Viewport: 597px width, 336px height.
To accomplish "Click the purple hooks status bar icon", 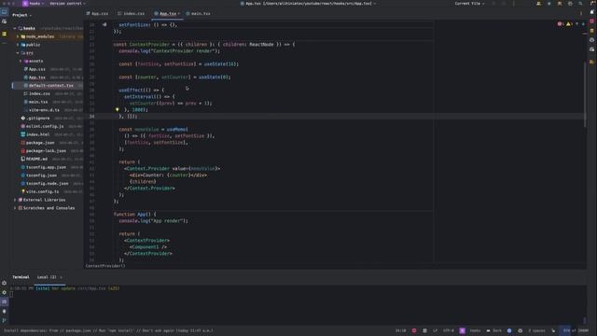I will click(463, 330).
